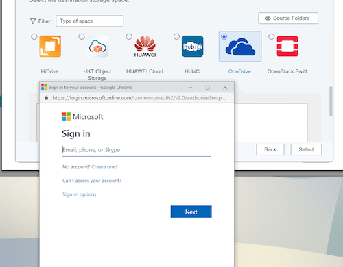Click the Sign in heading

point(76,133)
